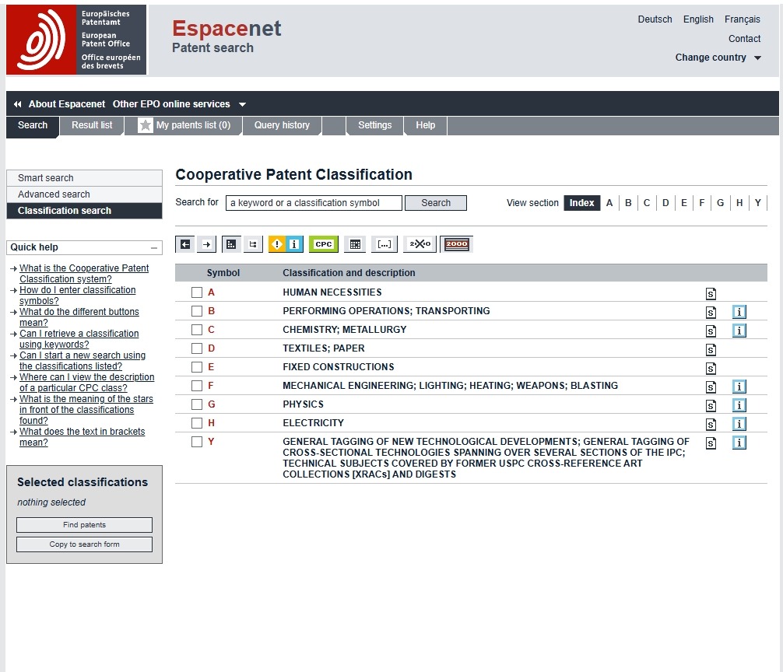
Task: View section G from the View section bar
Action: point(720,203)
